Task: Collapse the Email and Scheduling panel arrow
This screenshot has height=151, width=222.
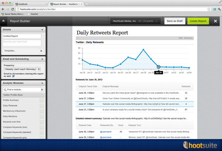Action: (42, 59)
